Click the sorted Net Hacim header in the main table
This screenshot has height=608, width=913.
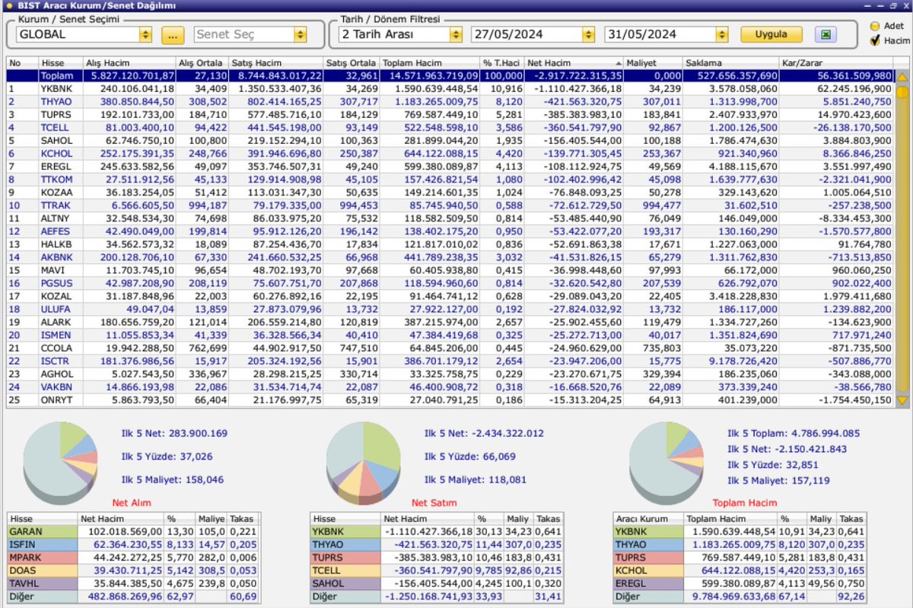[574, 63]
